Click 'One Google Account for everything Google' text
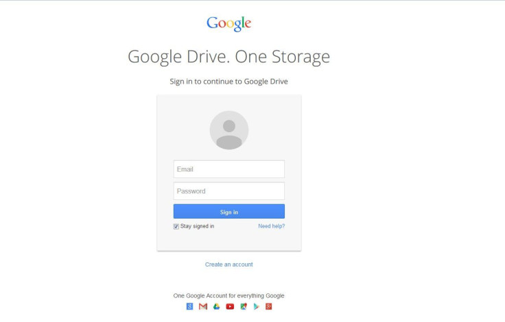The image size is (505, 322). click(229, 295)
